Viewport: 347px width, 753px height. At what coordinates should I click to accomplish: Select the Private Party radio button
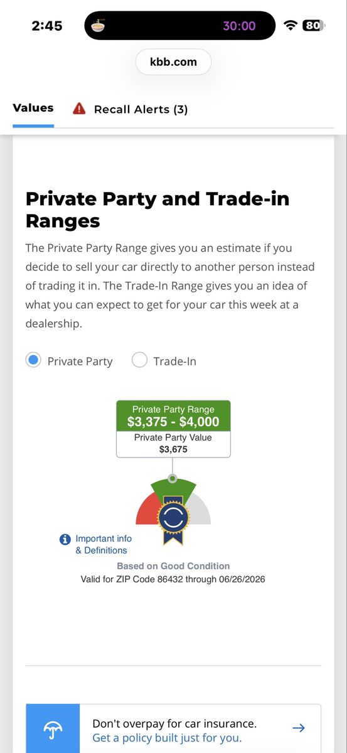point(34,360)
